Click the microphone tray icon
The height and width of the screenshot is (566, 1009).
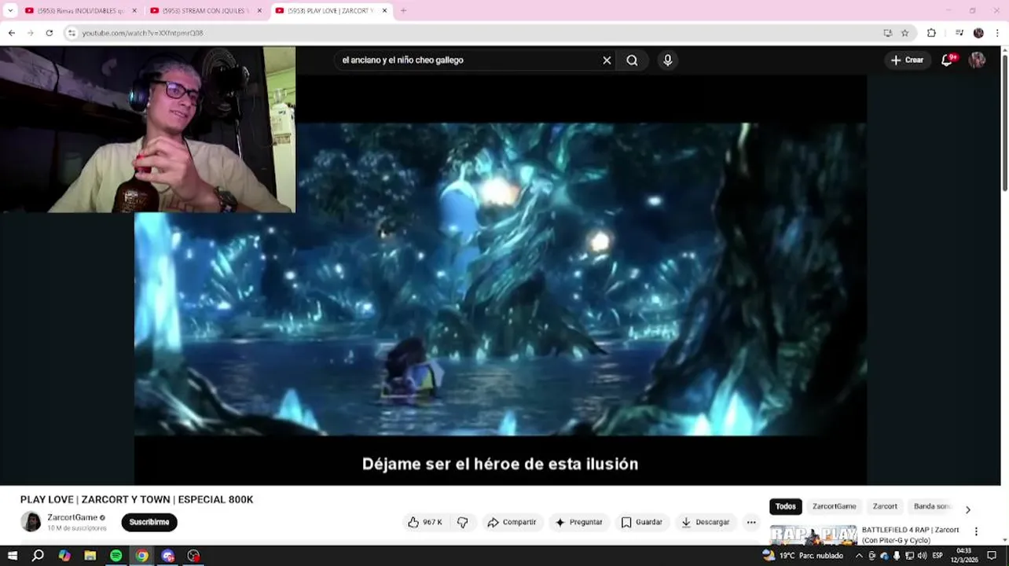(x=897, y=556)
